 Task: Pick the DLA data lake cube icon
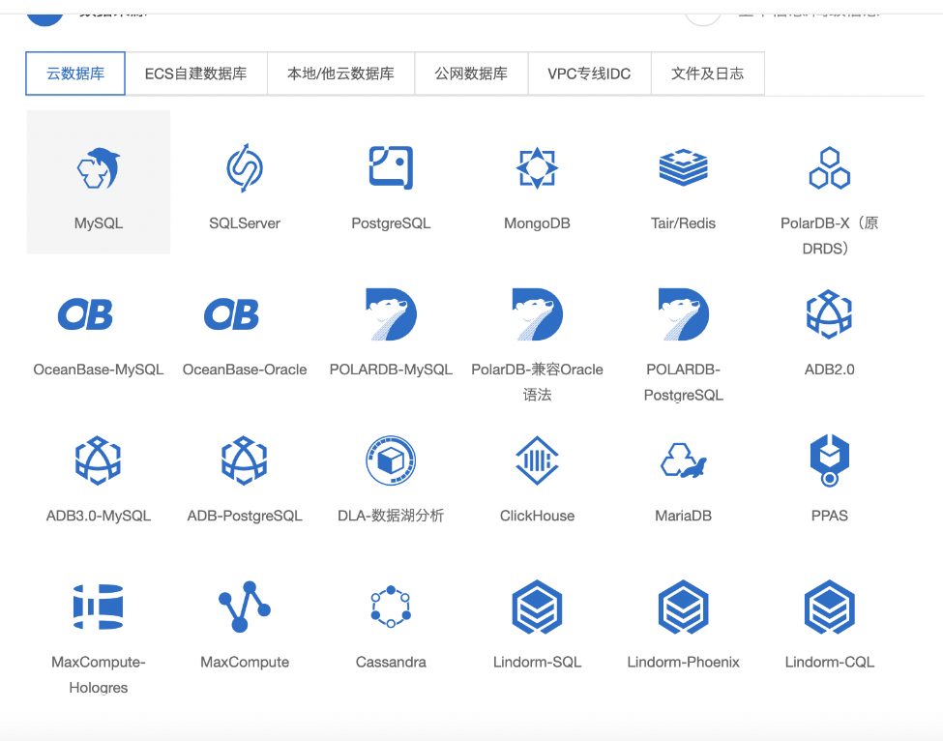pos(391,460)
